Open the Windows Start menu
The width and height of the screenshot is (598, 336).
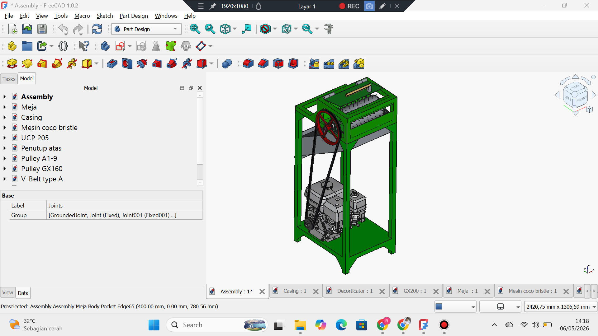pos(154,325)
